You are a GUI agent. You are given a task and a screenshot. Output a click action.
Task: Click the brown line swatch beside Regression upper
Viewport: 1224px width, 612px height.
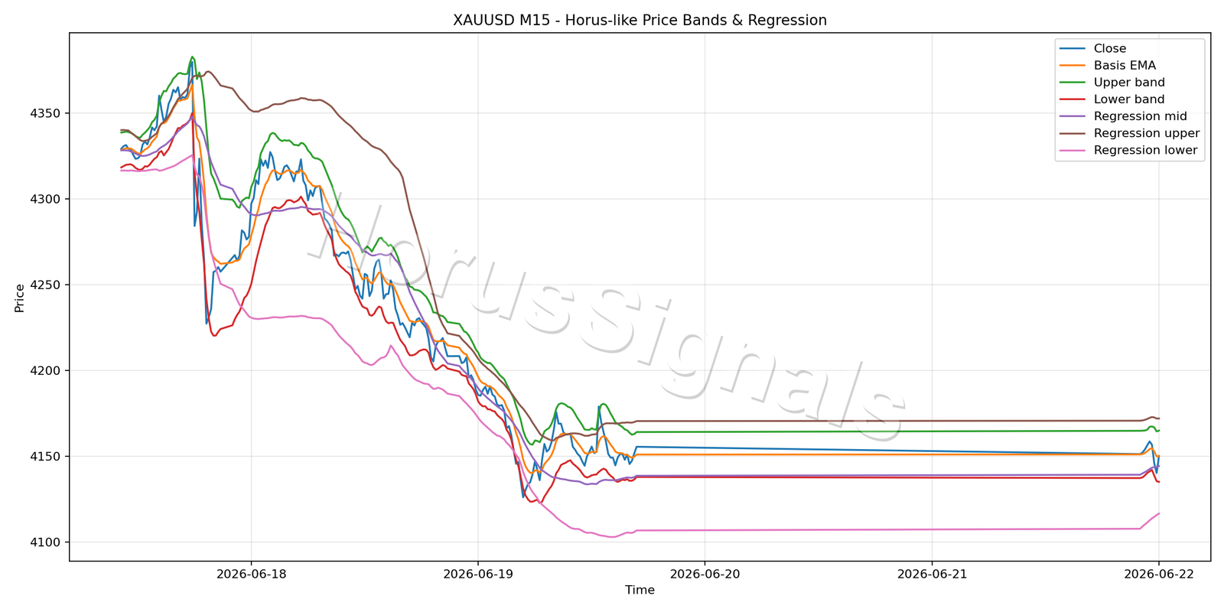pos(1072,133)
